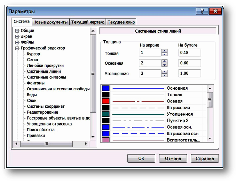
Task: Switch to Новые документы tab
Action: (51, 22)
